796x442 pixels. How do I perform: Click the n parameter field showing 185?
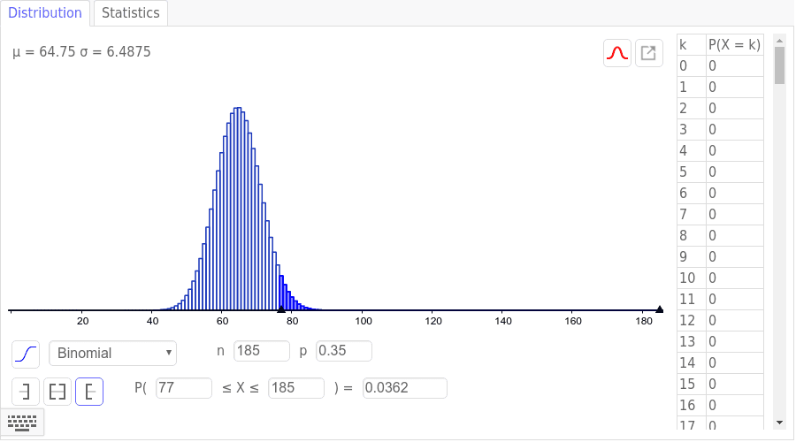(262, 351)
